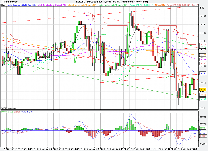Click the orange price tag 1,4172

click(x=203, y=55)
